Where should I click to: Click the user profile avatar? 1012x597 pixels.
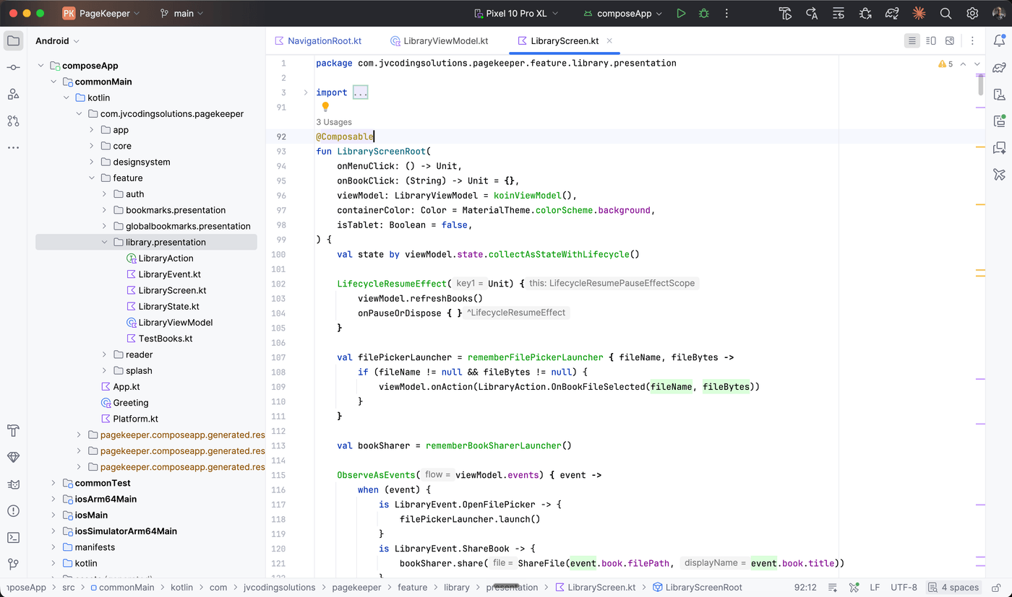[998, 13]
